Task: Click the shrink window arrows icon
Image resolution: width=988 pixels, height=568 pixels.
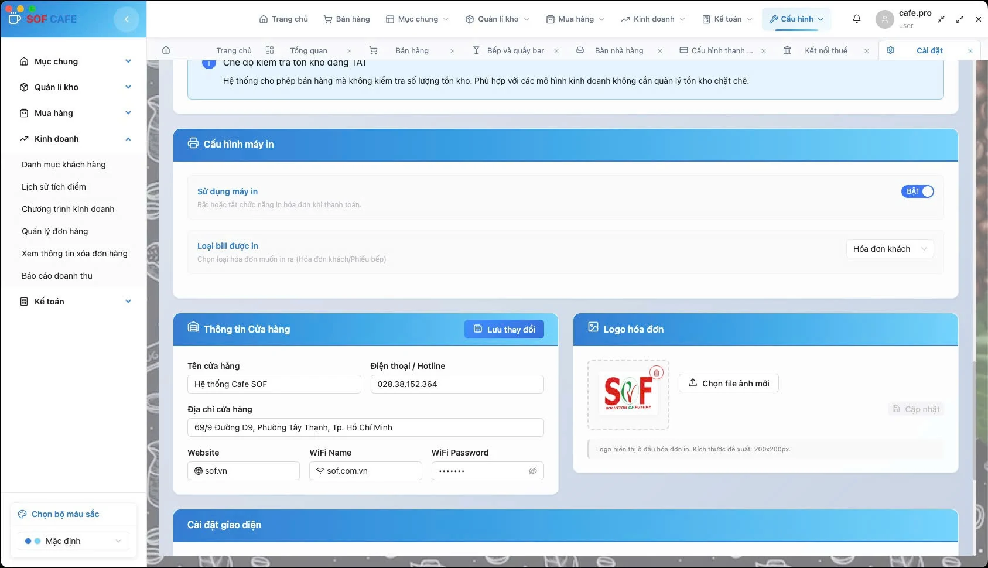Action: pyautogui.click(x=941, y=19)
